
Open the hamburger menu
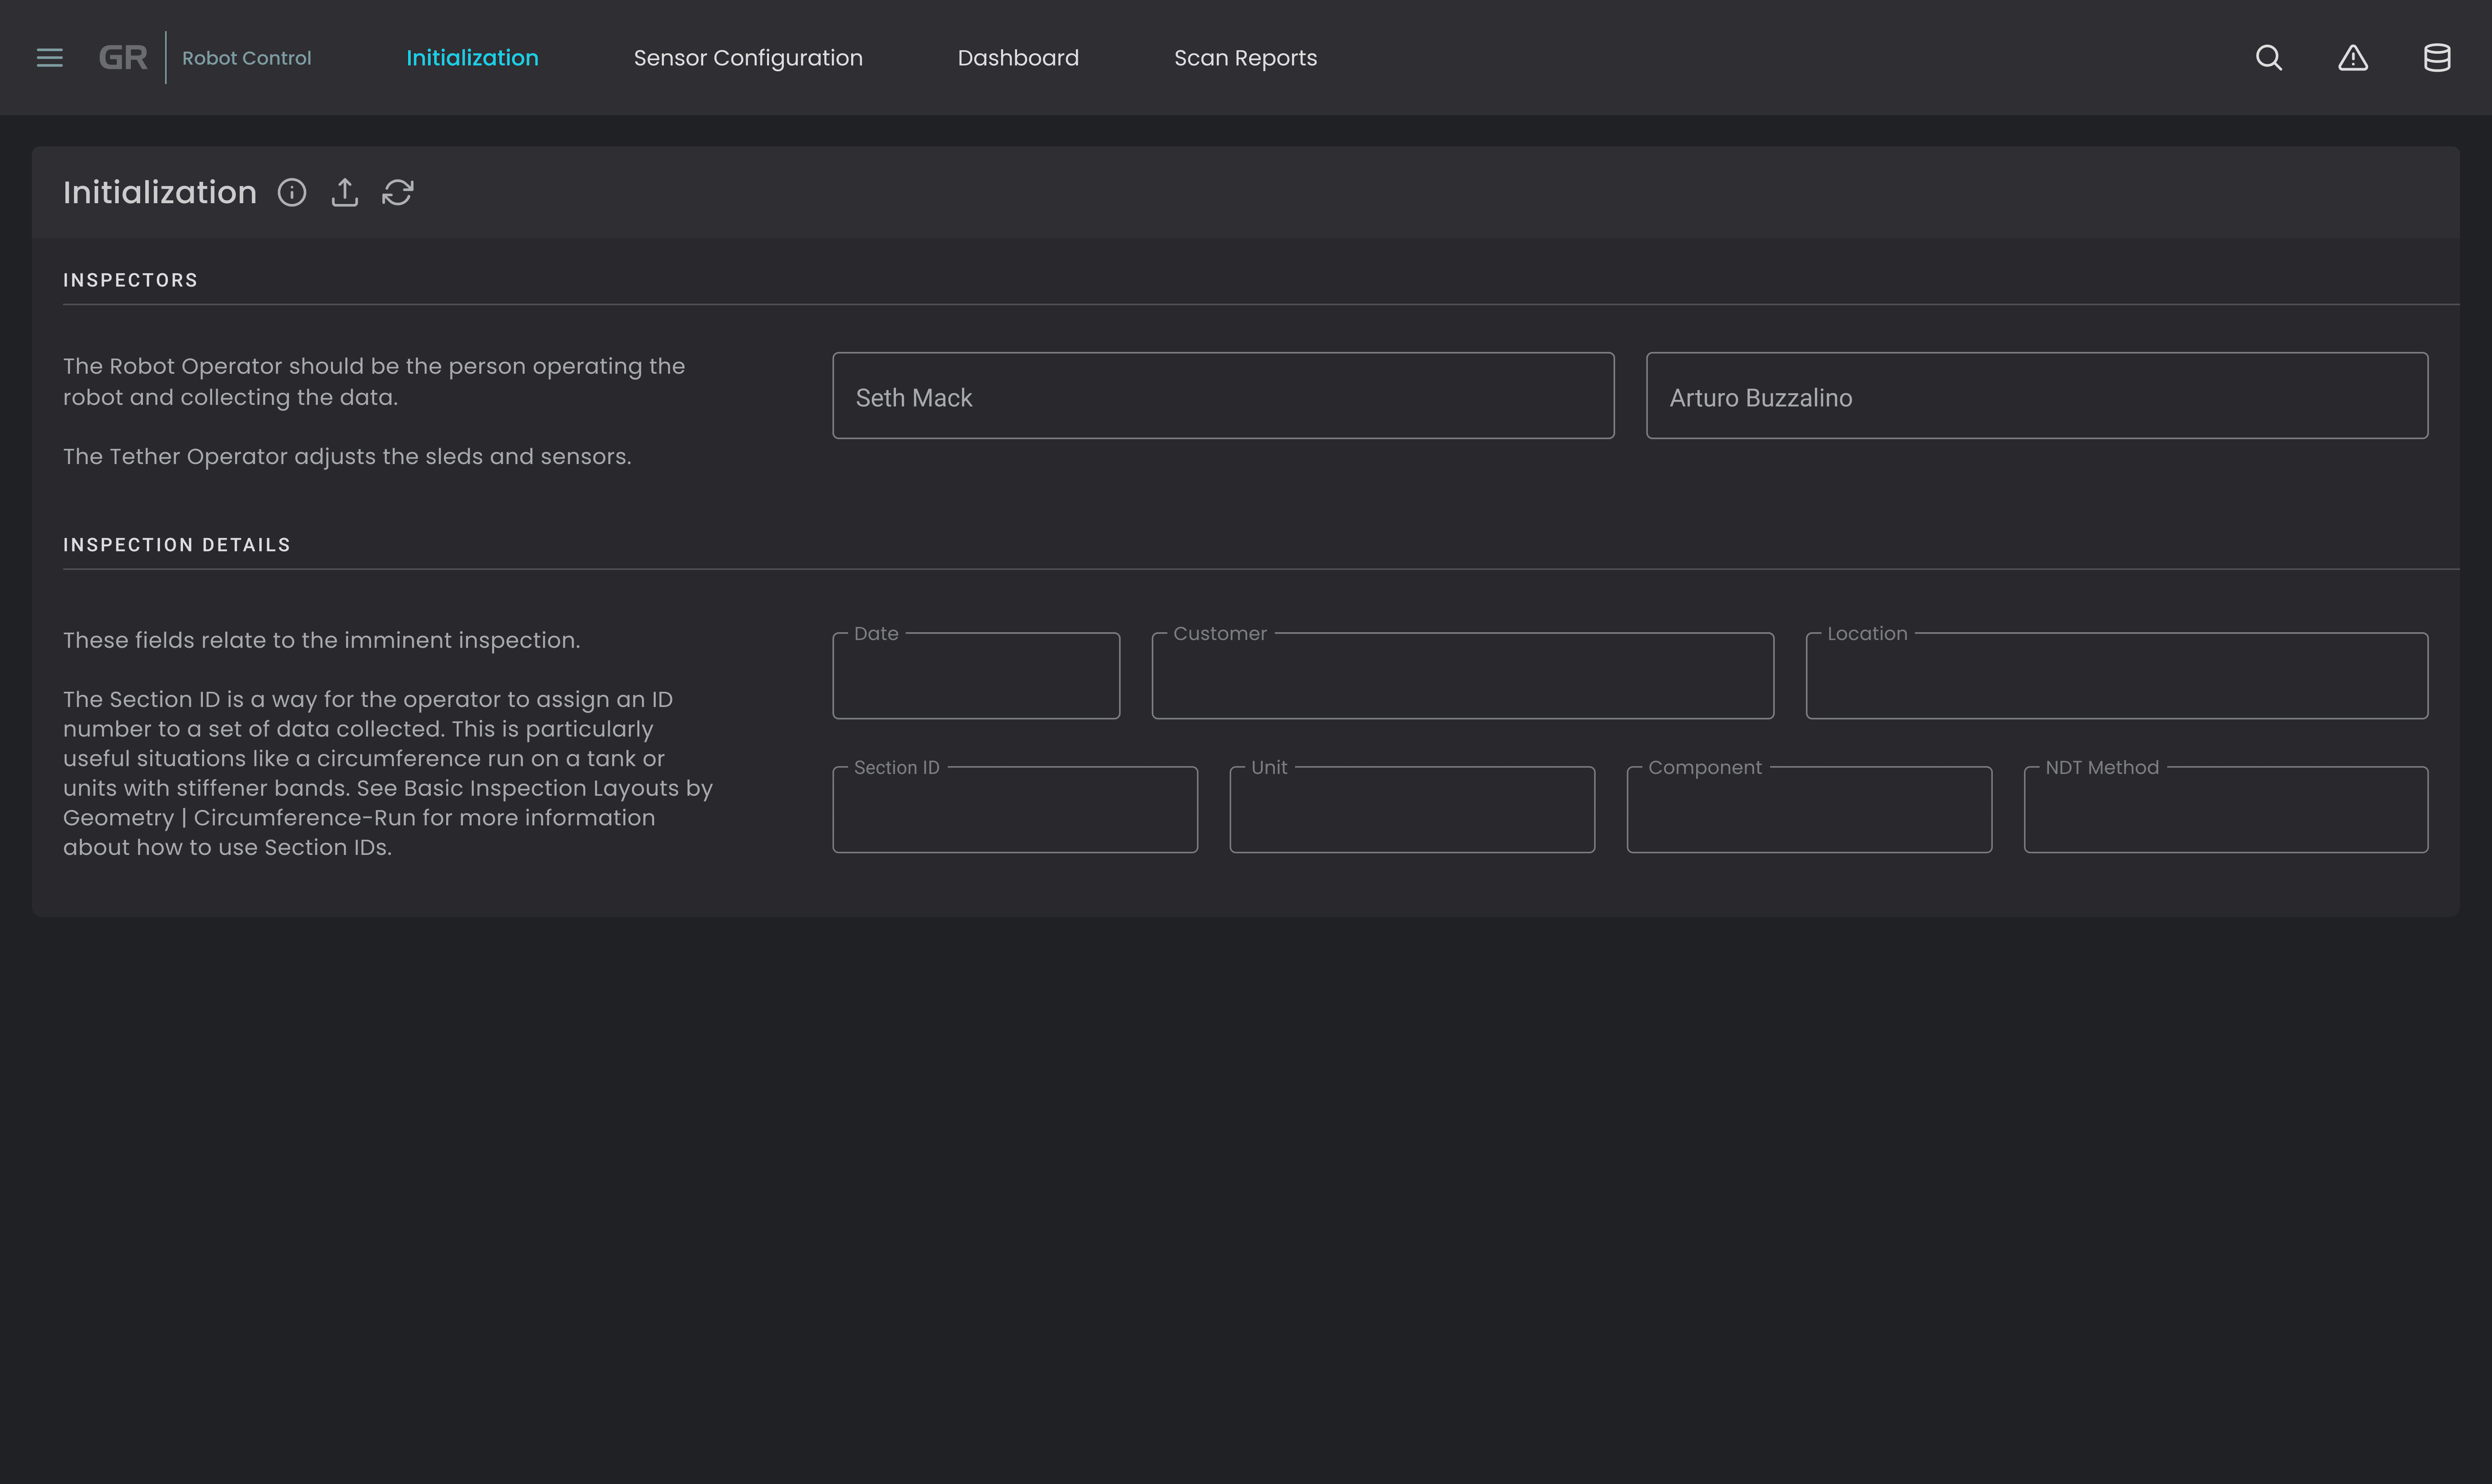(49, 58)
